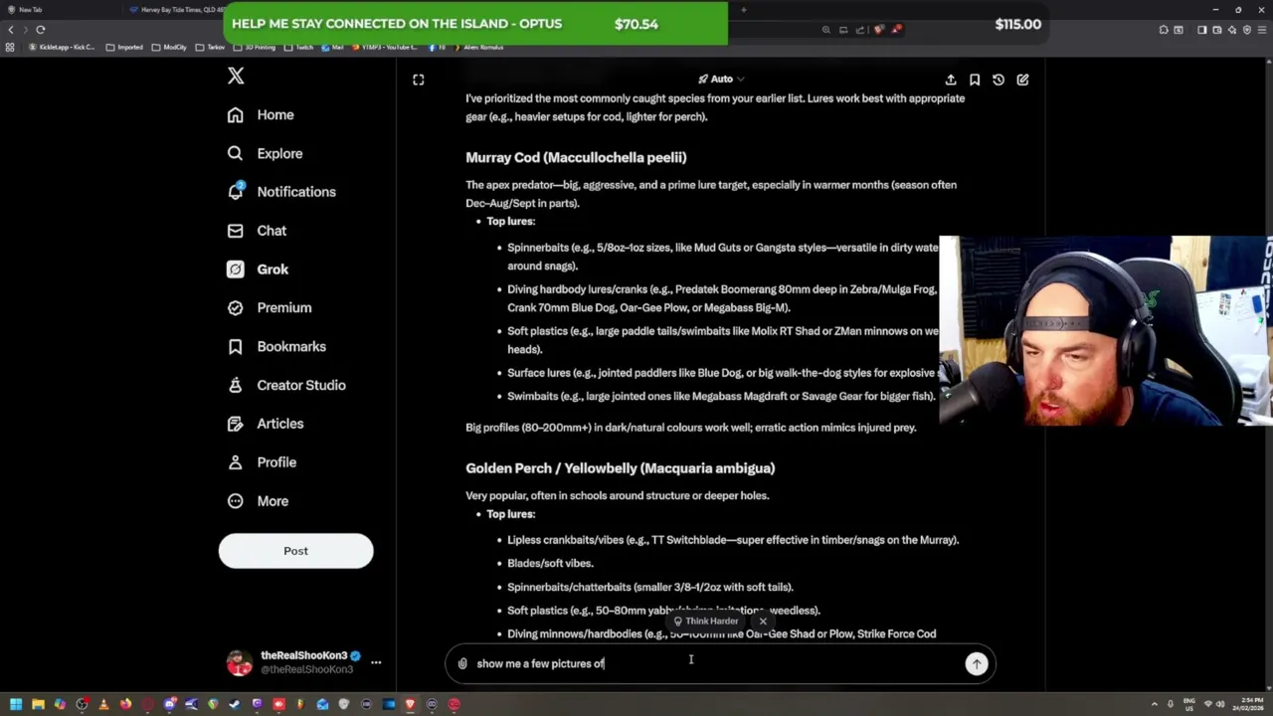Click the zoom magnifier in address bar
The height and width of the screenshot is (716, 1273).
point(825,30)
